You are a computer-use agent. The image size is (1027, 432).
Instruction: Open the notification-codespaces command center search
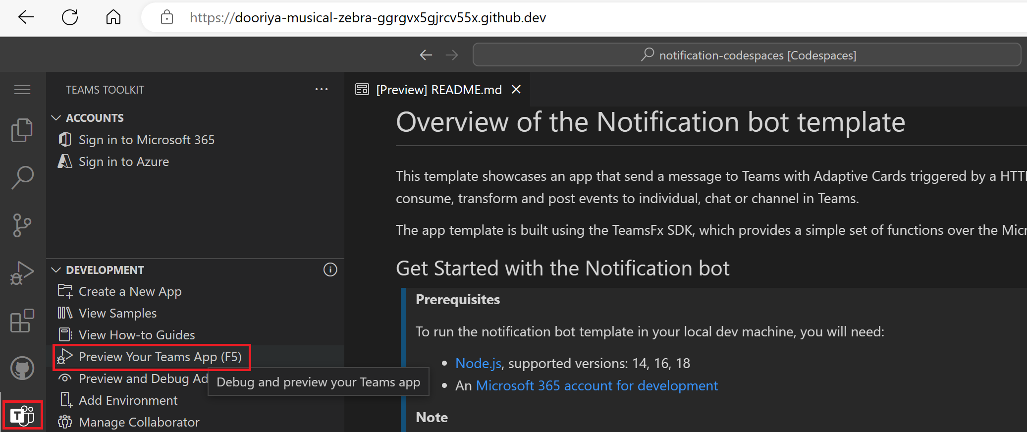click(747, 54)
